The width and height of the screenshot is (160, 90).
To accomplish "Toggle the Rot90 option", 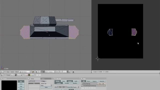I will tap(76, 81).
